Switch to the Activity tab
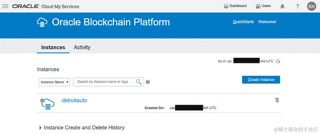This screenshot has height=134, width=320. click(x=82, y=47)
